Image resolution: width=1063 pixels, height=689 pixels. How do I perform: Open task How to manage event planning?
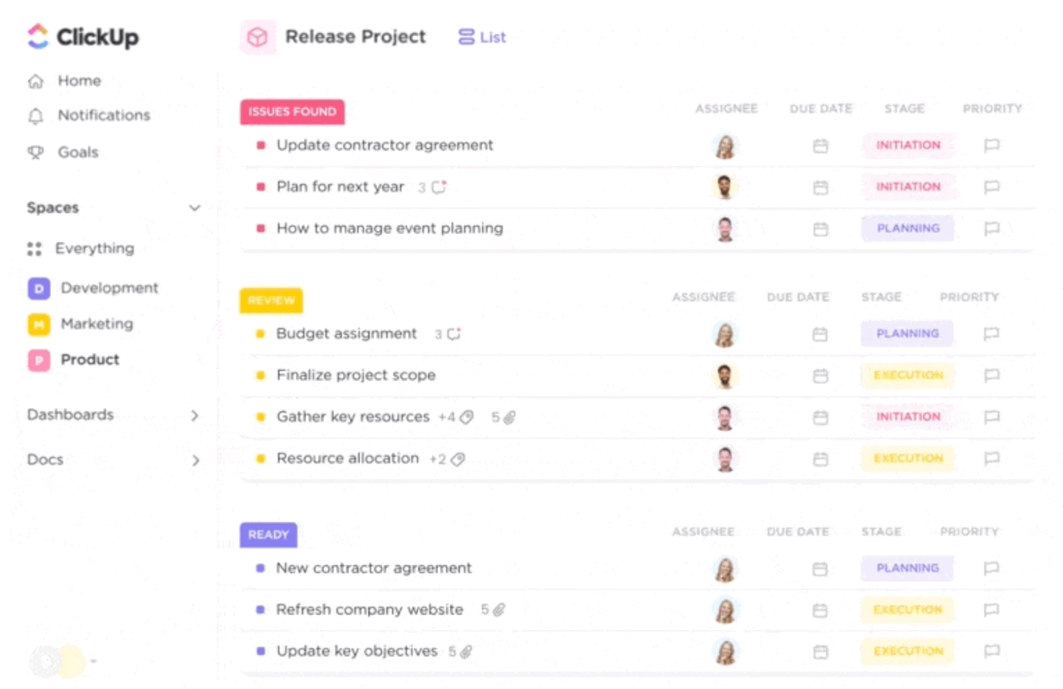[390, 228]
